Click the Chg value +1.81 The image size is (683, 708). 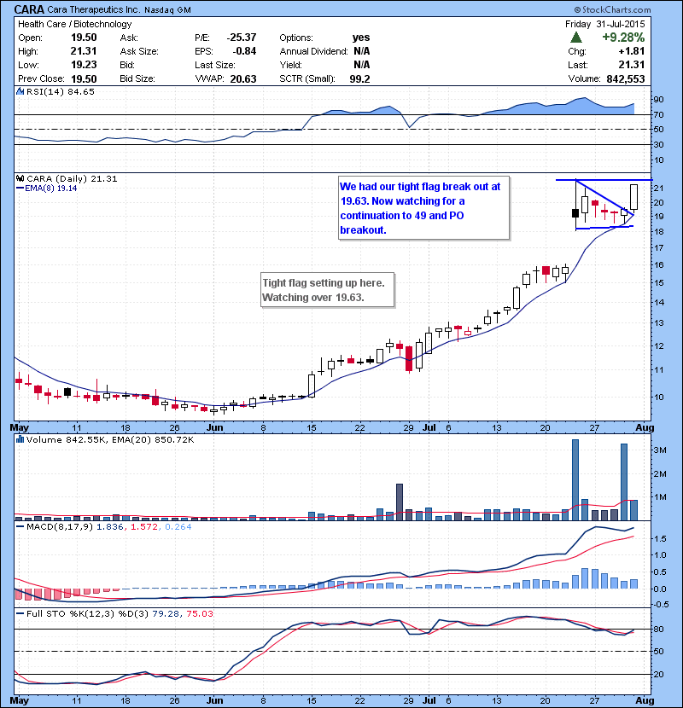[x=632, y=51]
